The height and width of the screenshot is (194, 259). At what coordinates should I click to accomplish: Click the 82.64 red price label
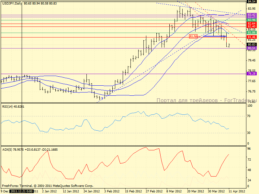point(252,24)
